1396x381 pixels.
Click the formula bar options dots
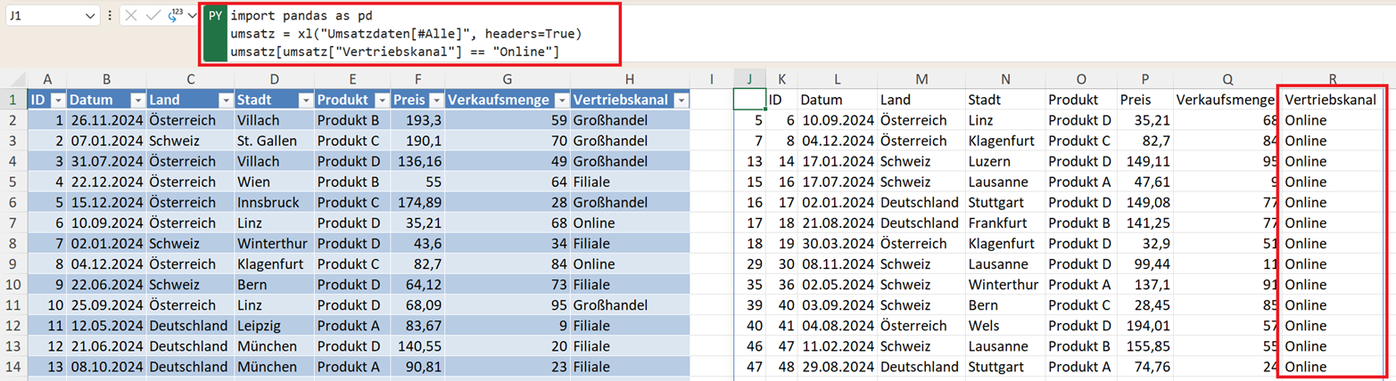click(109, 16)
